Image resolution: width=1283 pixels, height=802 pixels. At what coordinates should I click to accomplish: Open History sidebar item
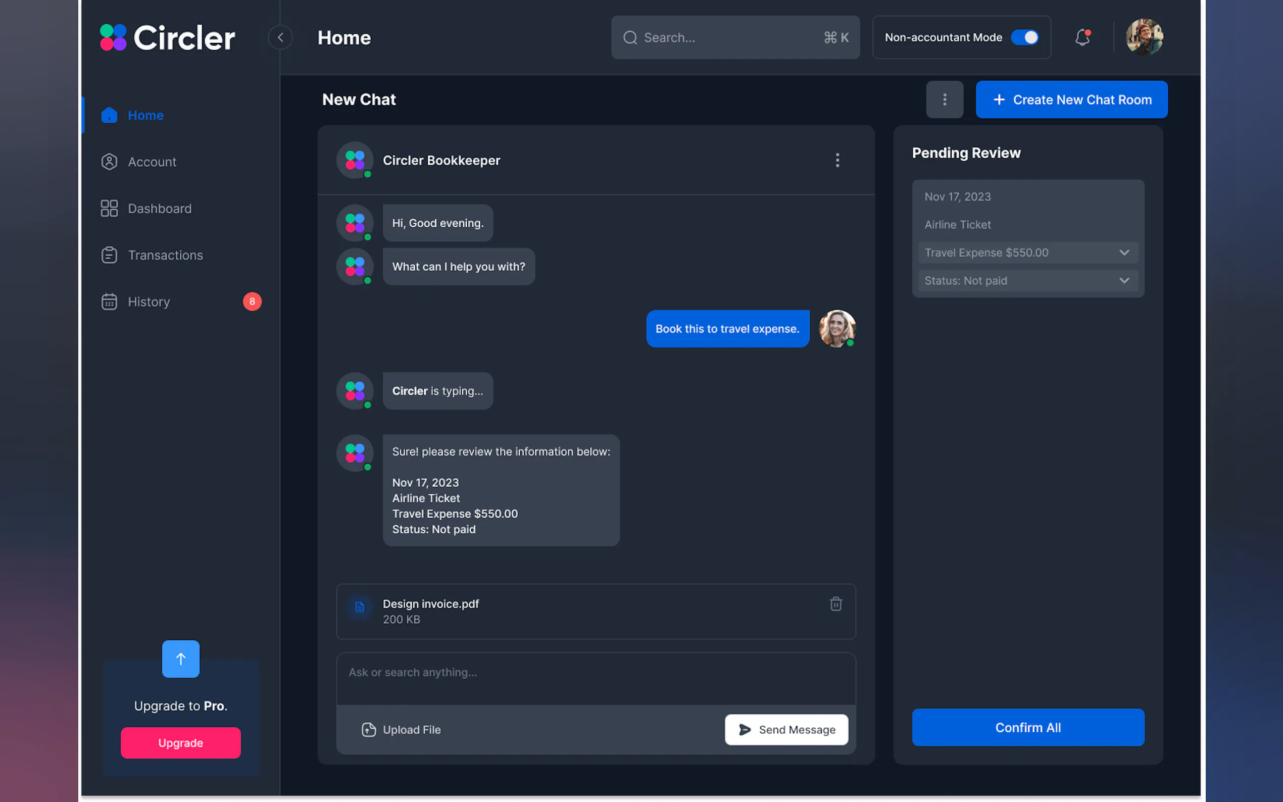click(149, 302)
